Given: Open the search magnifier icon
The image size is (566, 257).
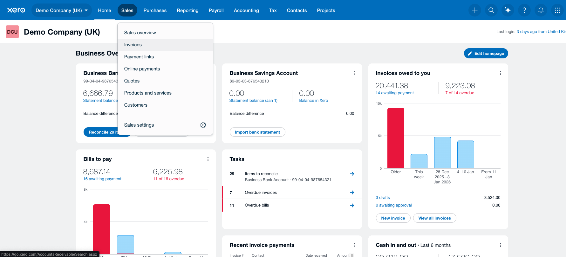Looking at the screenshot, I should (x=491, y=10).
